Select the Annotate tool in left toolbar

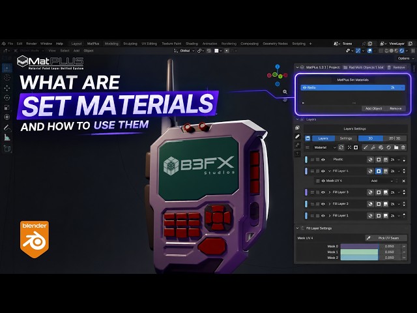[7, 128]
